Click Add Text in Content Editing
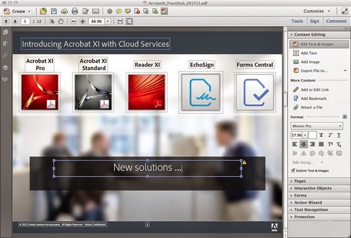Screen dimensions: 351x238 (309, 53)
